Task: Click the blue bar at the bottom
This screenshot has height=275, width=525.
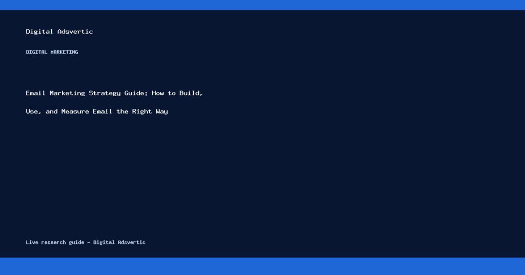Action: click(x=262, y=266)
